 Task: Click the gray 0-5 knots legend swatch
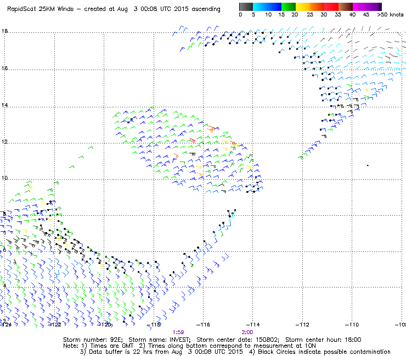(246, 7)
